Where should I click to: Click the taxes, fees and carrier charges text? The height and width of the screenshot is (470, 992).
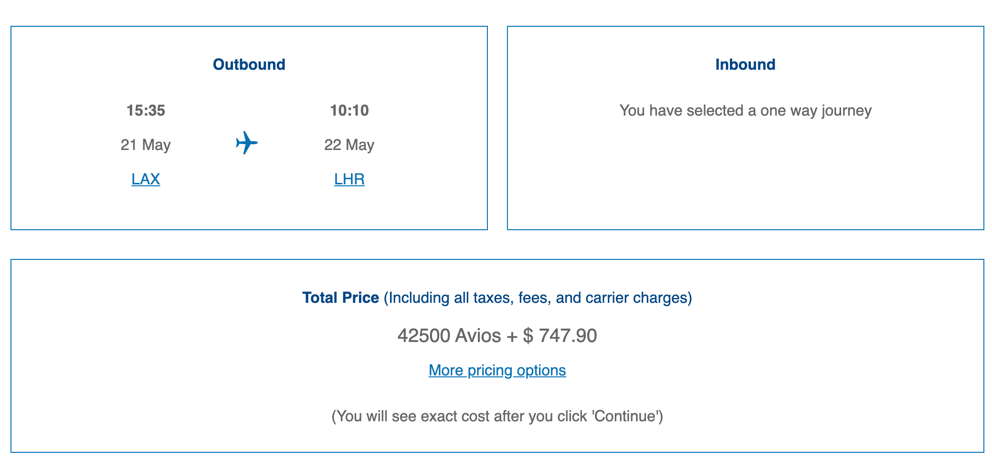point(538,298)
